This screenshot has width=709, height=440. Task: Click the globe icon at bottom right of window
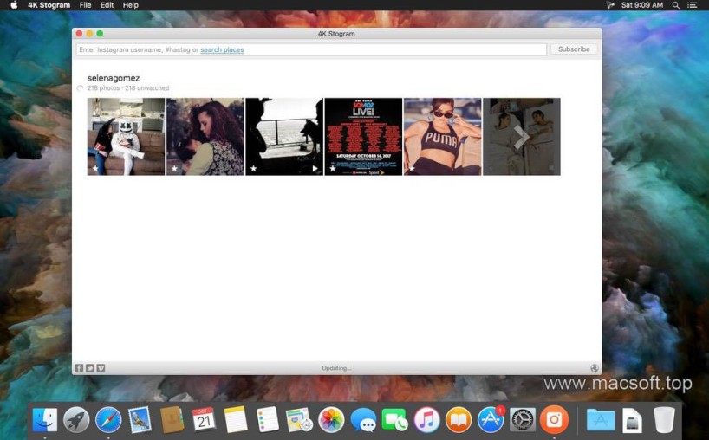[595, 368]
